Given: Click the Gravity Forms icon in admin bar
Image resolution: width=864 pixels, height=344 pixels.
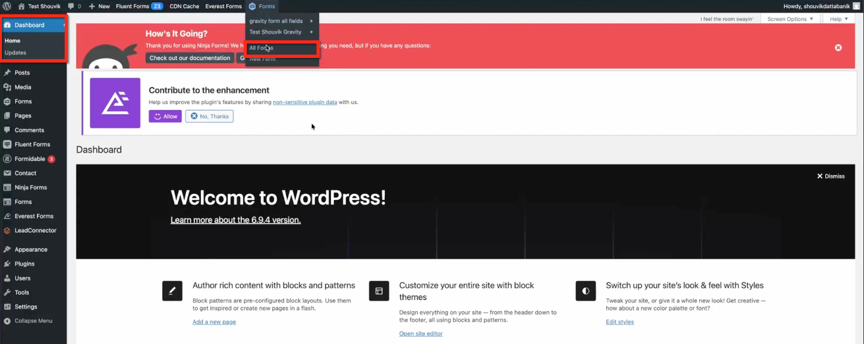Looking at the screenshot, I should coord(252,6).
